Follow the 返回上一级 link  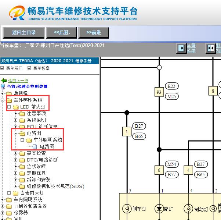click(x=18, y=81)
